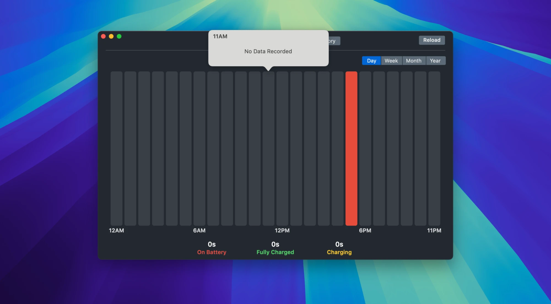The height and width of the screenshot is (304, 551).
Task: Click the green Fully Charged legend label
Action: coord(275,252)
